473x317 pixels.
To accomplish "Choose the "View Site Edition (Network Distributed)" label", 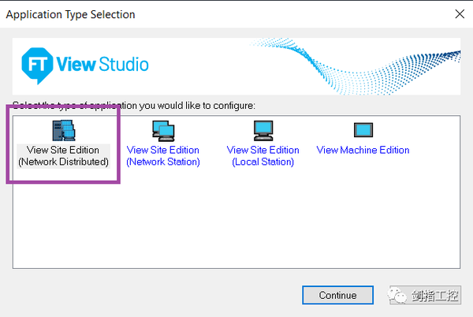I will pos(63,156).
